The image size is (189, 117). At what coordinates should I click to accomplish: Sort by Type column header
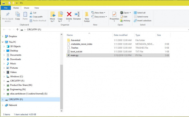(x=145, y=35)
